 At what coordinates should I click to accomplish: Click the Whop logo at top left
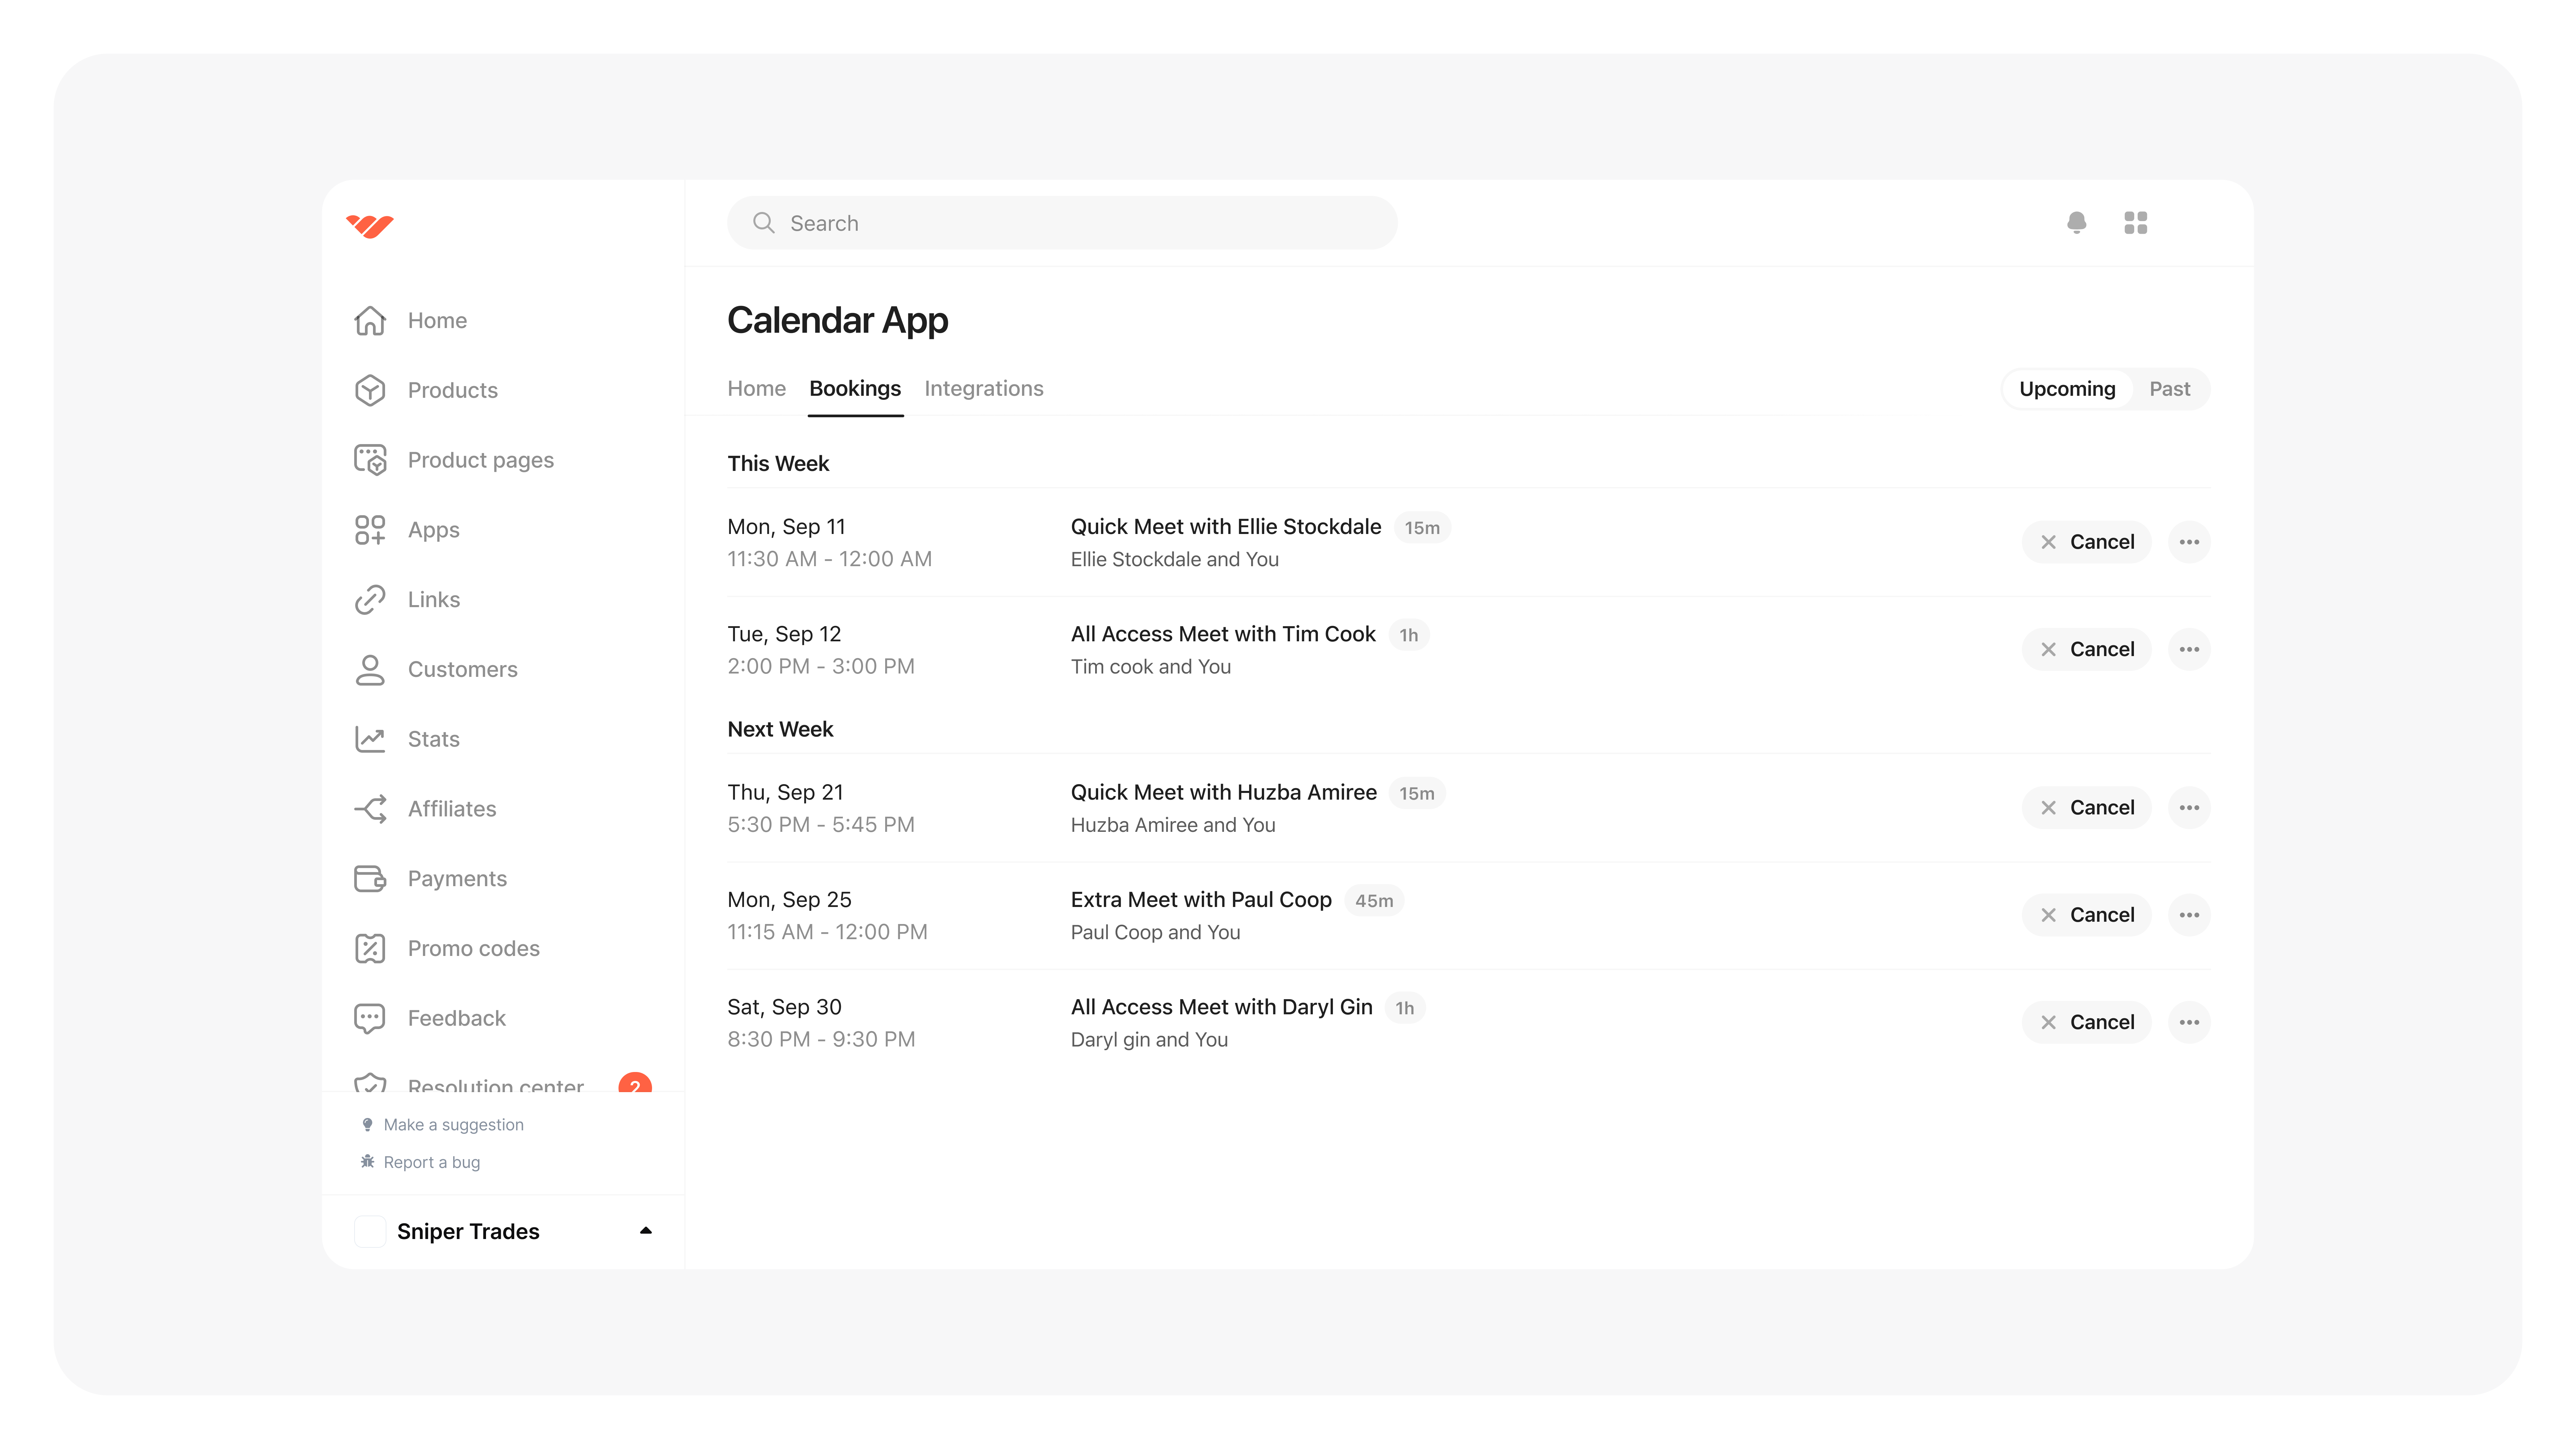coord(370,226)
